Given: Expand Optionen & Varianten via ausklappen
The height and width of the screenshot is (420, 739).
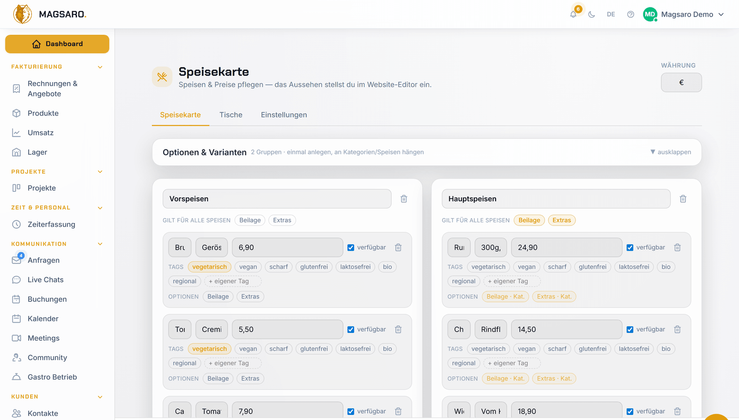Looking at the screenshot, I should [x=671, y=152].
